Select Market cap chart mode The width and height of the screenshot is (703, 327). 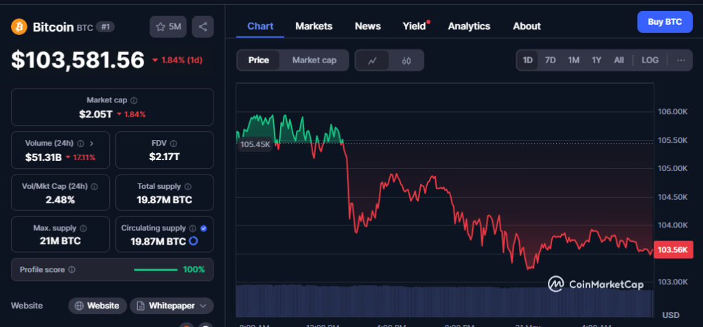[x=314, y=60]
